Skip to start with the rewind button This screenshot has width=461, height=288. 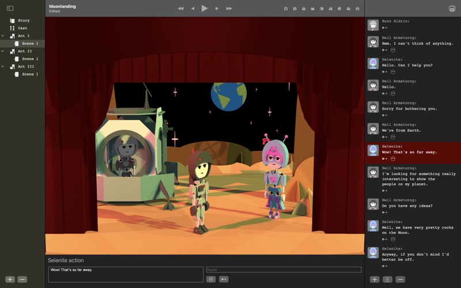click(x=180, y=9)
